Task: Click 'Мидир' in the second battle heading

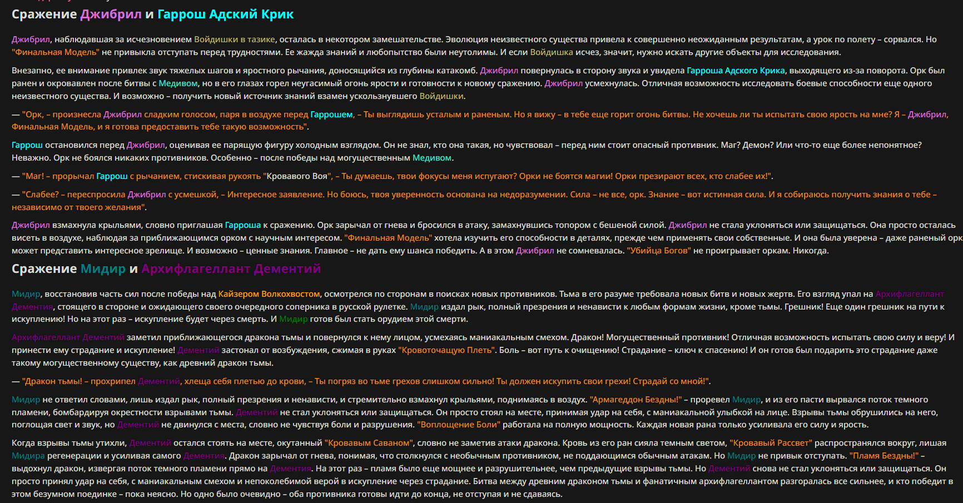Action: pyautogui.click(x=103, y=269)
